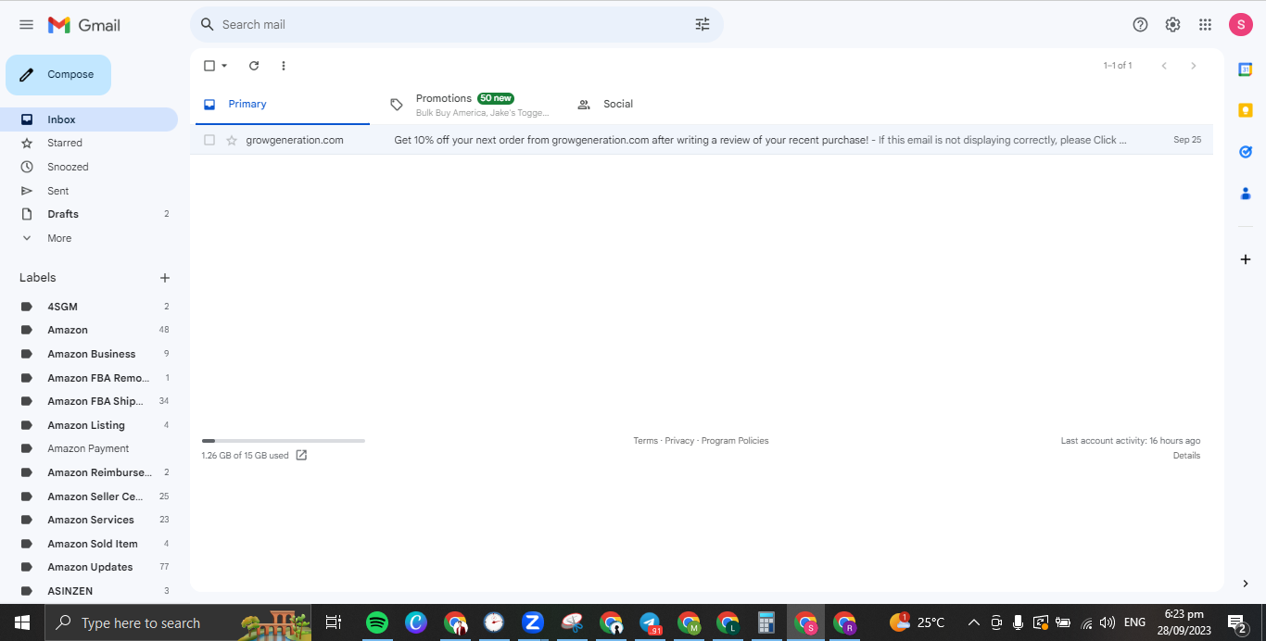Screen dimensions: 1266x641
Task: Open Google Calendar side panel
Action: pyautogui.click(x=1246, y=69)
